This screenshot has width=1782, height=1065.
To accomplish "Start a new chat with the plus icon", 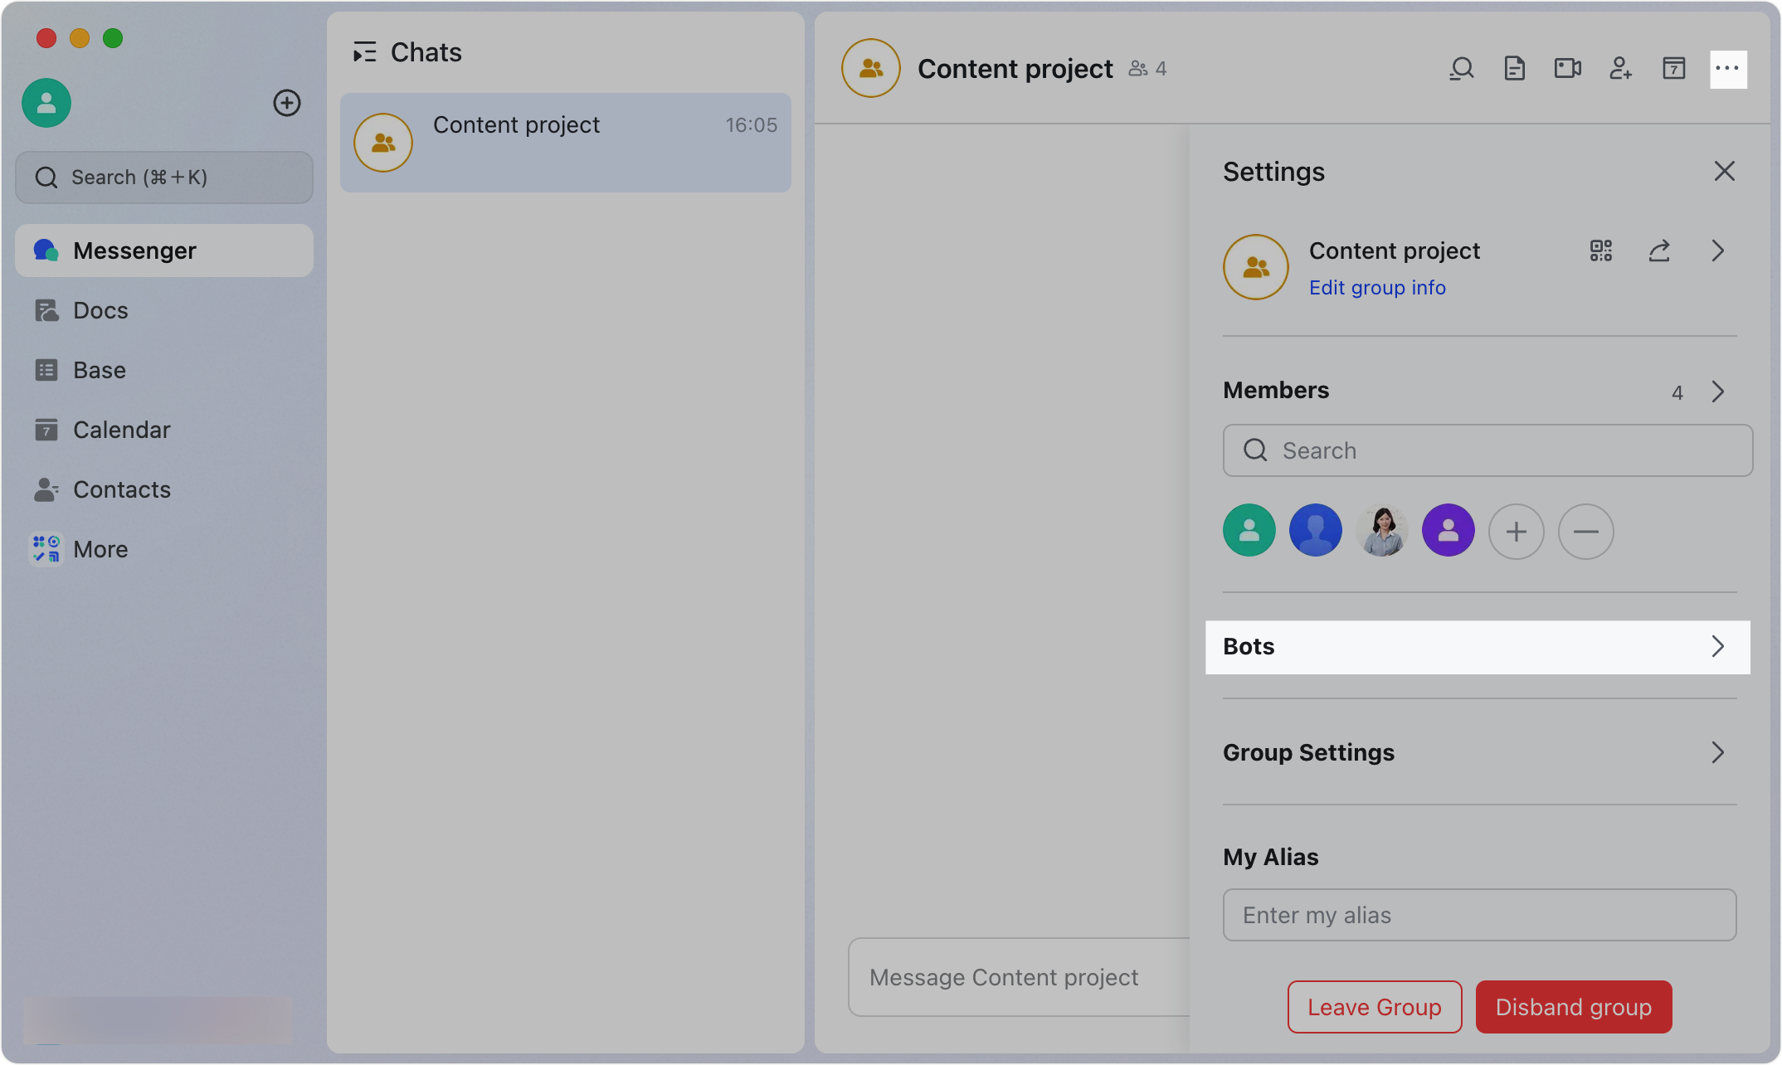I will point(287,103).
